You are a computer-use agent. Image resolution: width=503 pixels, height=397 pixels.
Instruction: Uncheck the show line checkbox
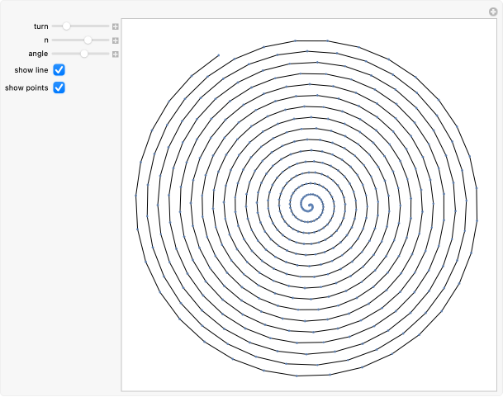click(x=59, y=70)
